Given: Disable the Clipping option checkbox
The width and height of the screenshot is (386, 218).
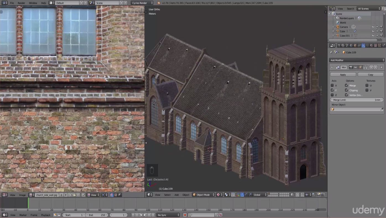Looking at the screenshot, I should tap(346, 90).
